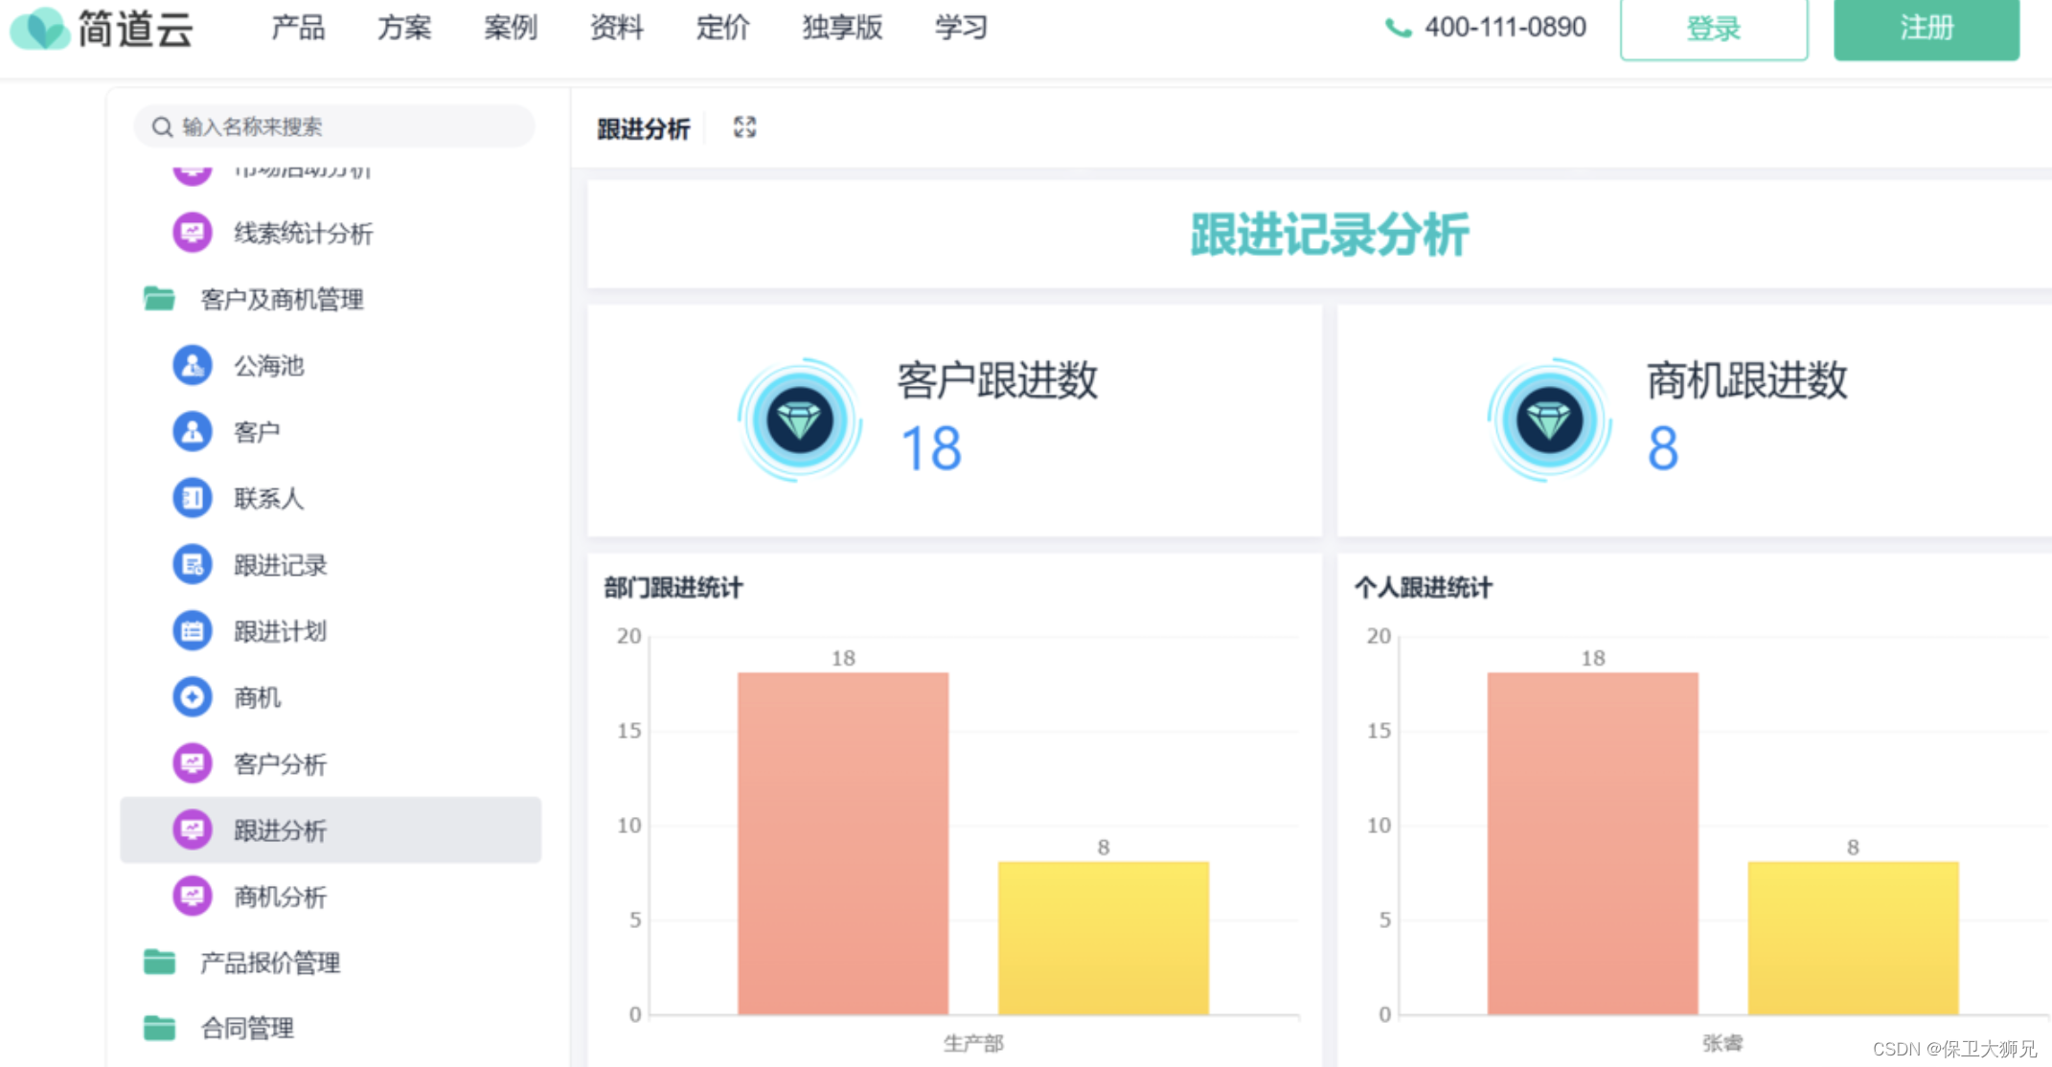The image size is (2052, 1067).
Task: Open the 独享版 menu item
Action: click(843, 28)
